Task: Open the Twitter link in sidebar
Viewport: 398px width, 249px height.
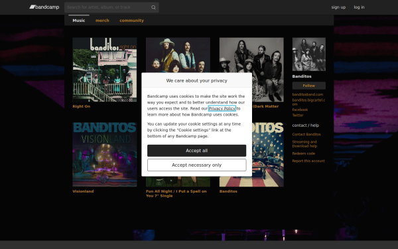Action: click(298, 115)
